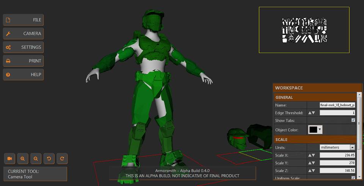This screenshot has height=186, width=364.
Task: Increase Scale Y with up arrow
Action: pos(310,163)
